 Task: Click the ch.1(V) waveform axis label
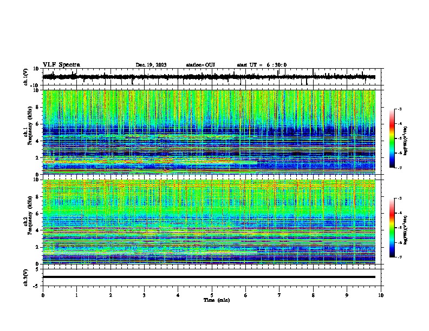pos(25,77)
